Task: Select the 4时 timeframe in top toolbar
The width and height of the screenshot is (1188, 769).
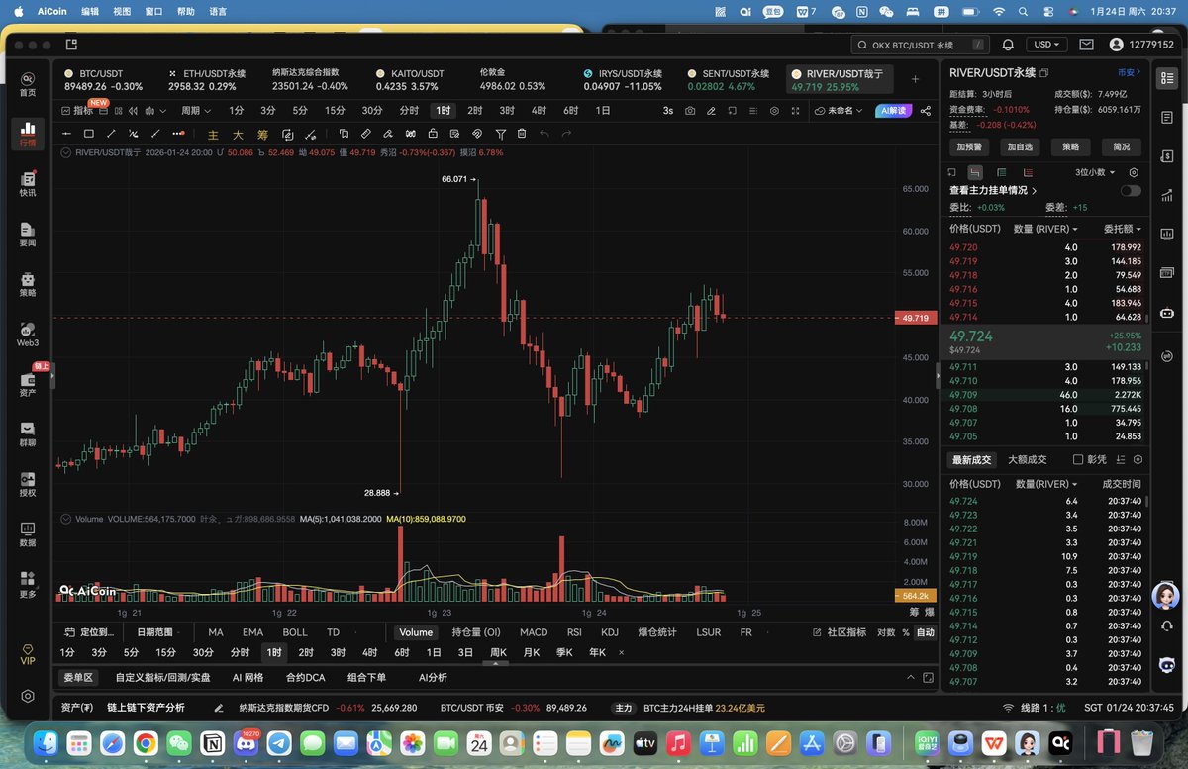Action: coord(539,111)
